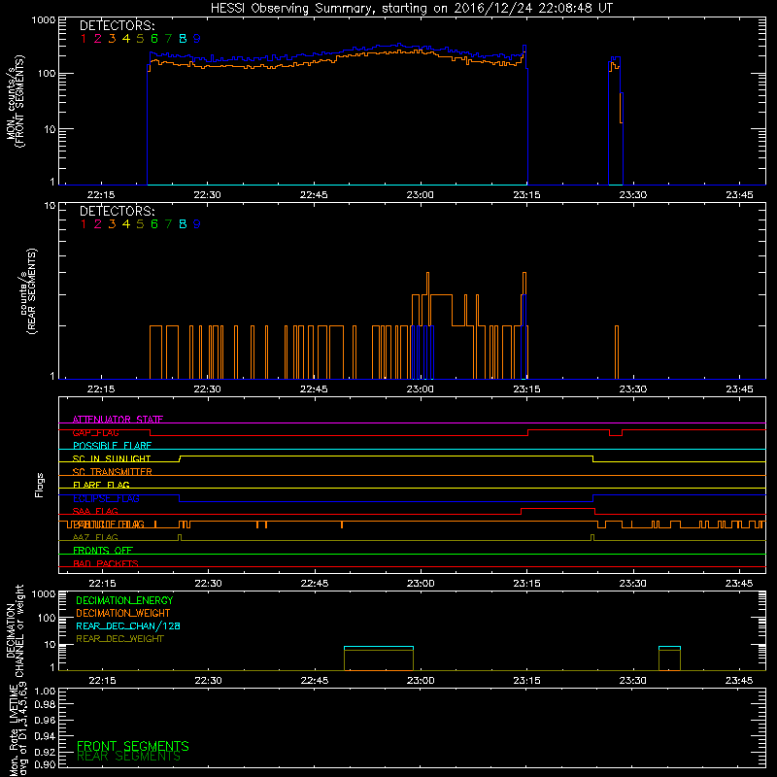Select detector 9 in front segments legend

click(197, 39)
